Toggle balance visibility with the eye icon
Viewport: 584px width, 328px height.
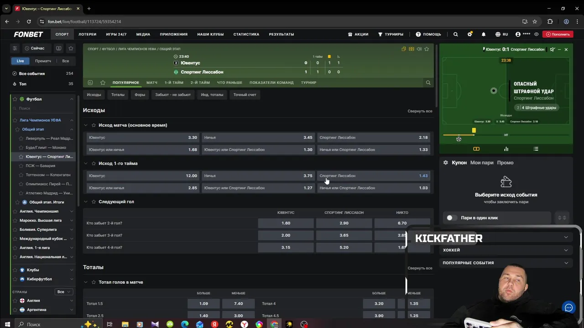[537, 34]
